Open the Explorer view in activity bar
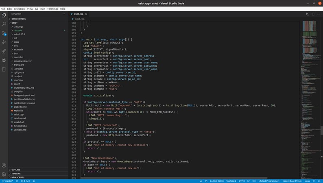This screenshot has height=183, width=323. pos(4,15)
